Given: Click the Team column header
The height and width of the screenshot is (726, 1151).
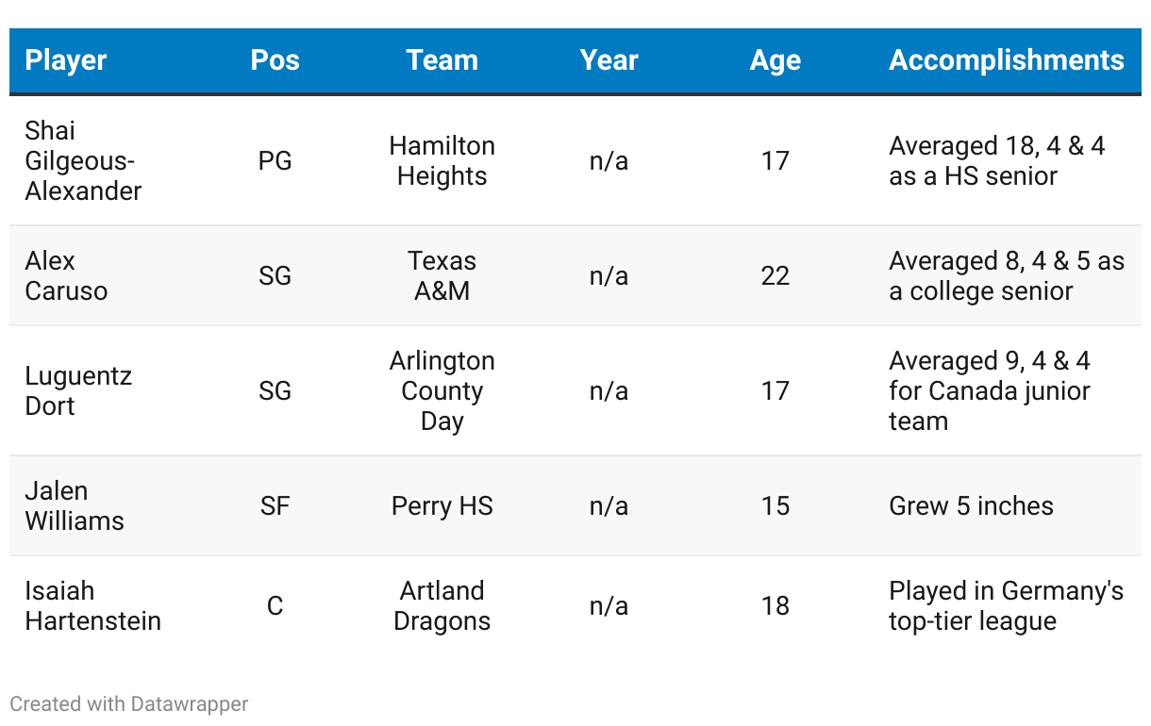Looking at the screenshot, I should [x=442, y=60].
